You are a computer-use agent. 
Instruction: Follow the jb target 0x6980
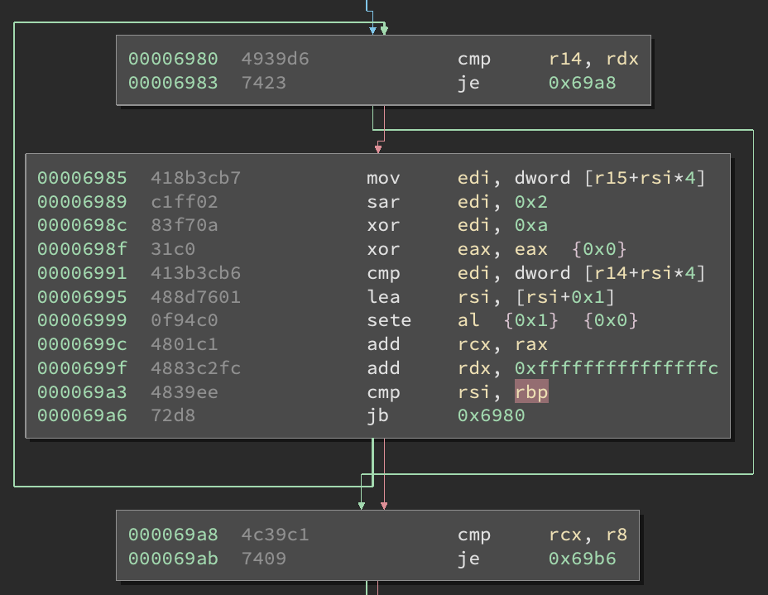pos(491,415)
